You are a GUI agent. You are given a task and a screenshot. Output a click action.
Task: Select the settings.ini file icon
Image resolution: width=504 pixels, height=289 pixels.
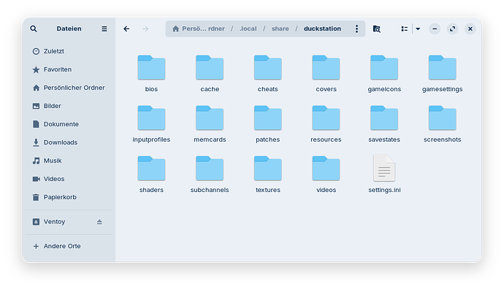tap(384, 169)
